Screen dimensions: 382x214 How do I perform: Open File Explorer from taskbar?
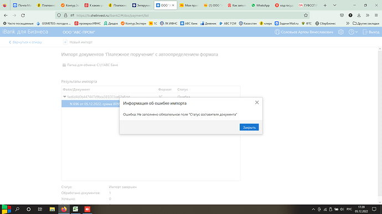pos(52,209)
